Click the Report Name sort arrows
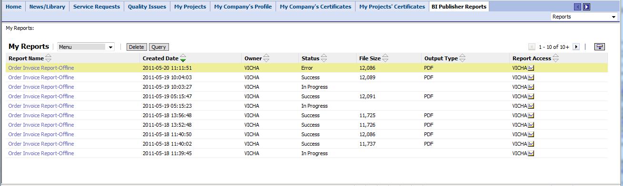This screenshot has height=186, width=623. [48, 58]
